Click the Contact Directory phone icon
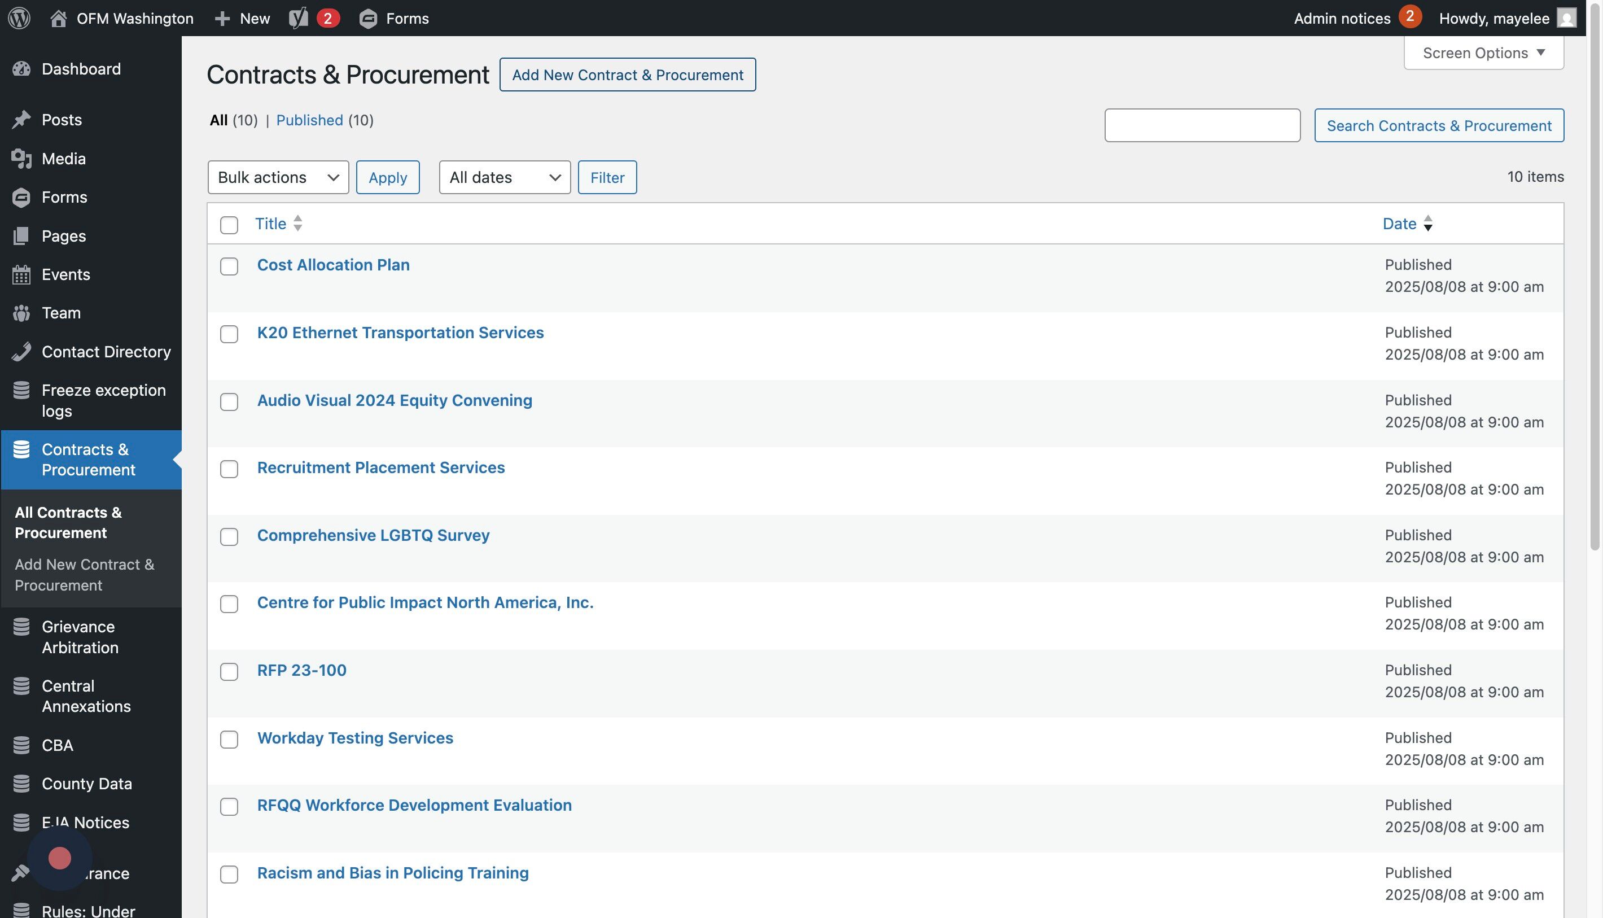This screenshot has height=918, width=1603. tap(21, 352)
